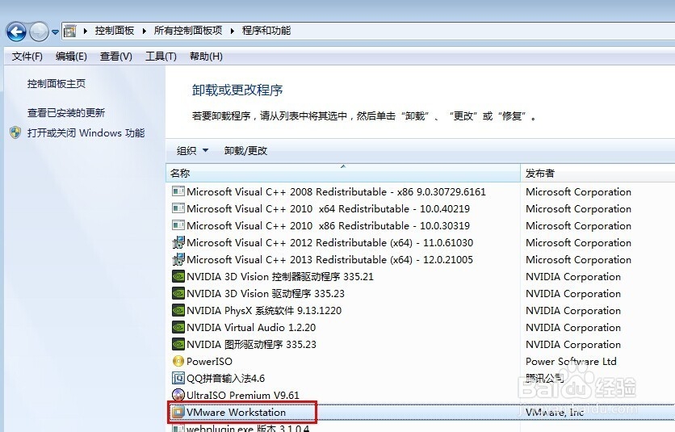Select 所有控制面板项 breadcrumb segment
Image resolution: width=675 pixels, height=432 pixels.
[188, 31]
